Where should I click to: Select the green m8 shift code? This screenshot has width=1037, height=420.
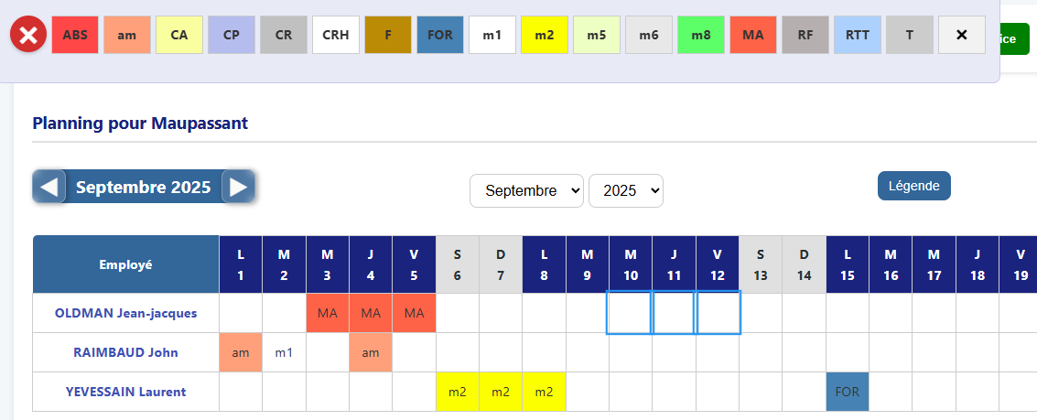701,35
